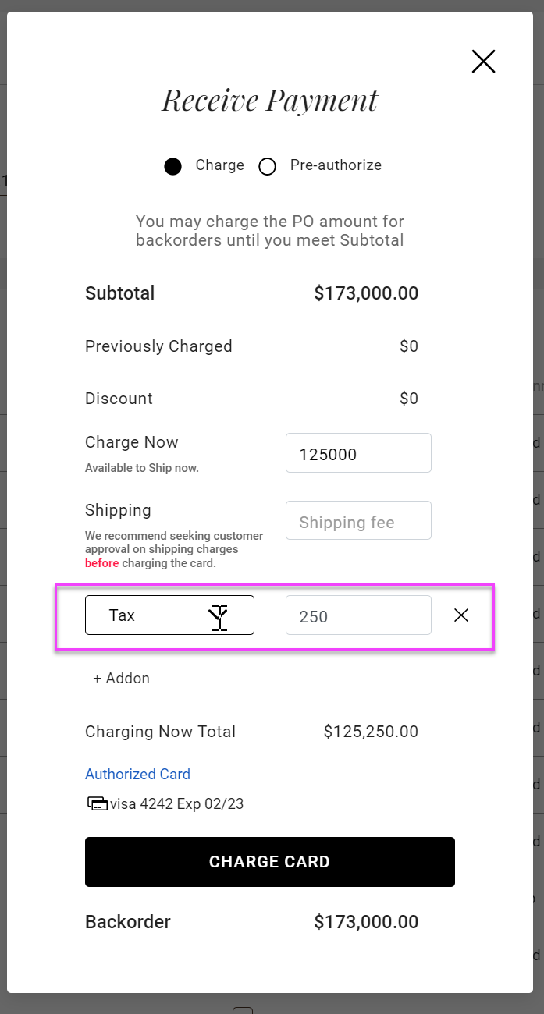Click the Backorder $173,000.00 amount
Screen dimensions: 544x1014
coord(366,922)
